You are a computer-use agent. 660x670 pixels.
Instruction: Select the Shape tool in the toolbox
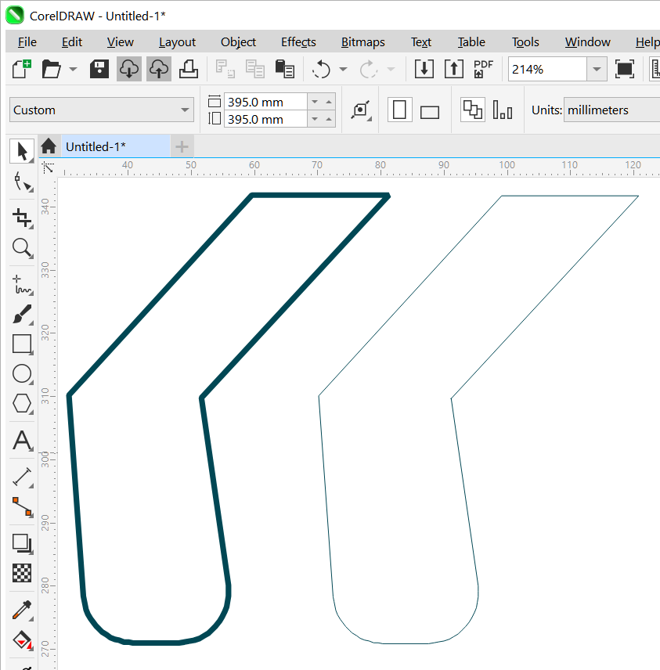[x=23, y=183]
